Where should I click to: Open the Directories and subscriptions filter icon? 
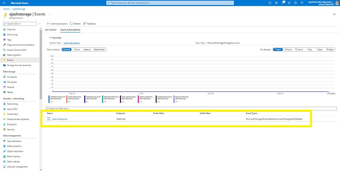(276, 3)
